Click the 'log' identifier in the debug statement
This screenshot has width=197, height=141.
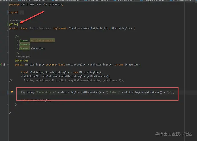(23, 93)
